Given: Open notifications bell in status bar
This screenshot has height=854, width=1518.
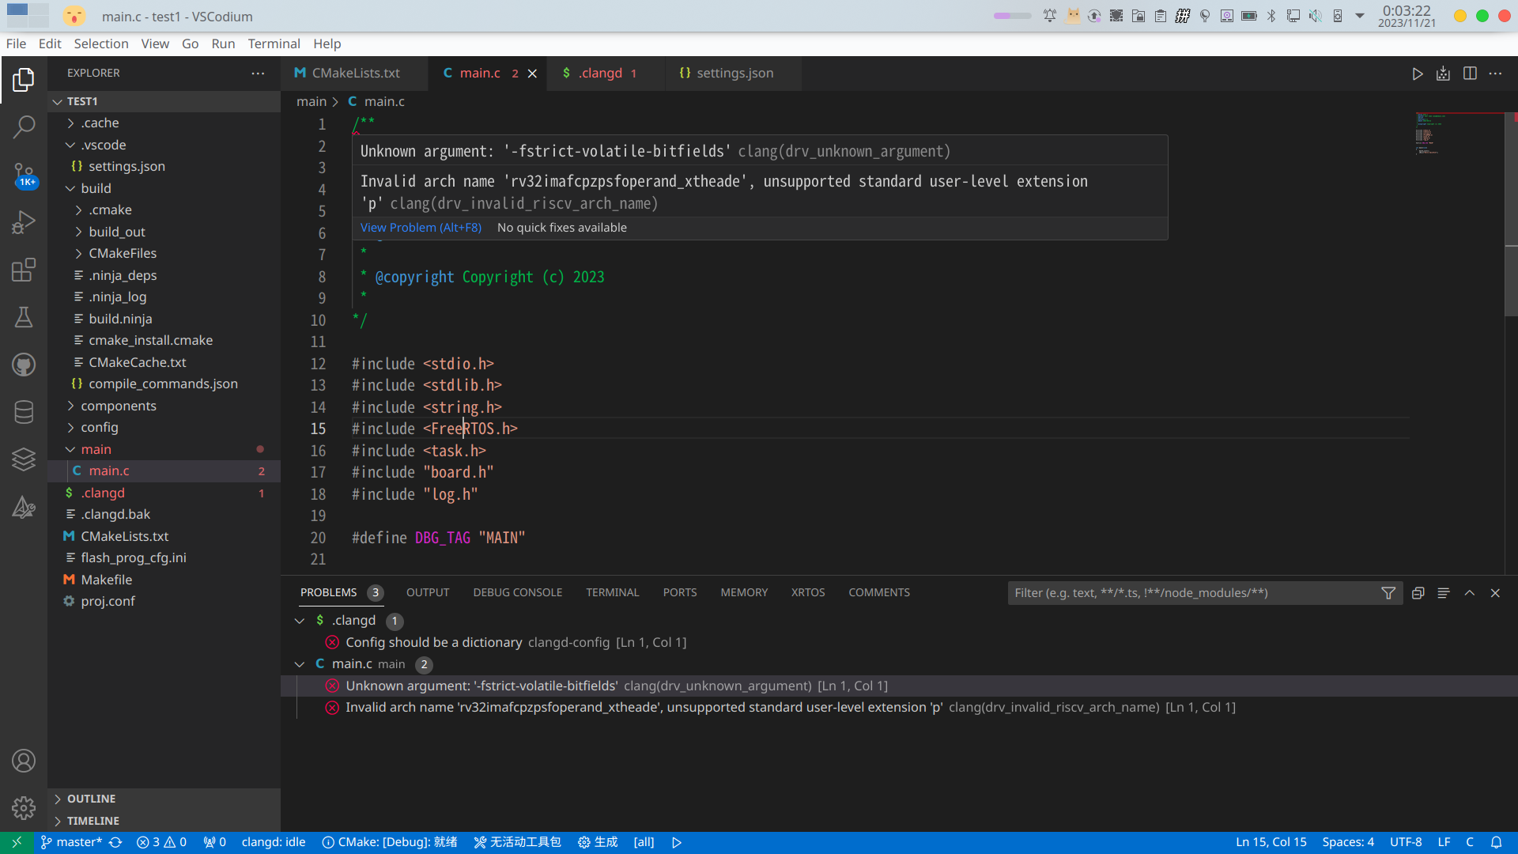Looking at the screenshot, I should point(1496,842).
